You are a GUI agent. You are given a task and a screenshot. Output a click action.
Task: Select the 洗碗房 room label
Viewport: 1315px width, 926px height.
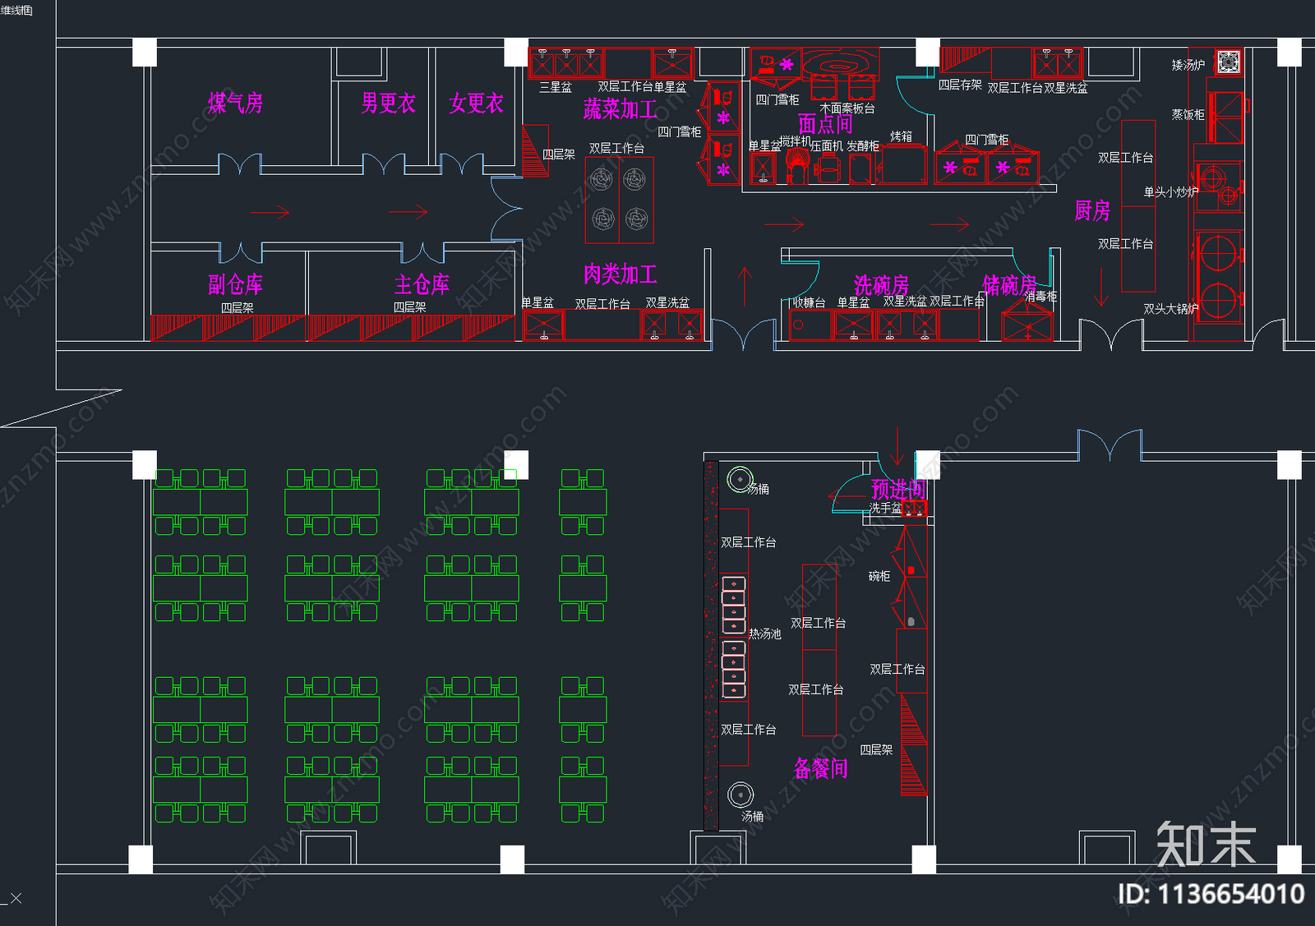pos(881,285)
